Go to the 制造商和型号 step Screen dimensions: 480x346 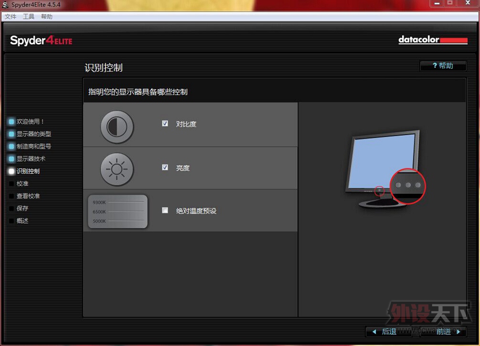point(34,147)
